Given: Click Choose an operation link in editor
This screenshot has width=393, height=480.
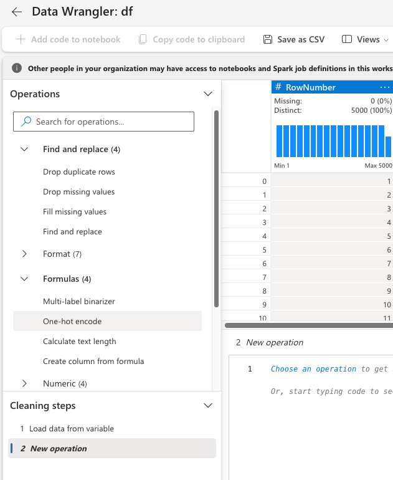Looking at the screenshot, I should point(313,369).
